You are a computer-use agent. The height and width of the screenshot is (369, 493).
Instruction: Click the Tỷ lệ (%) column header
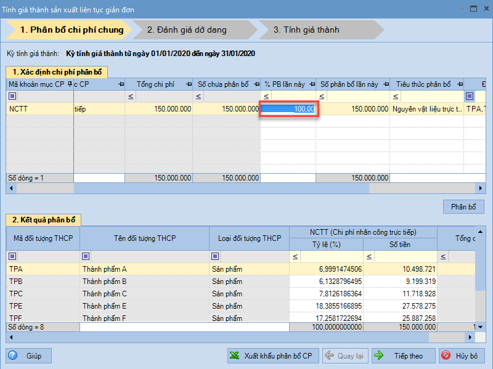327,245
